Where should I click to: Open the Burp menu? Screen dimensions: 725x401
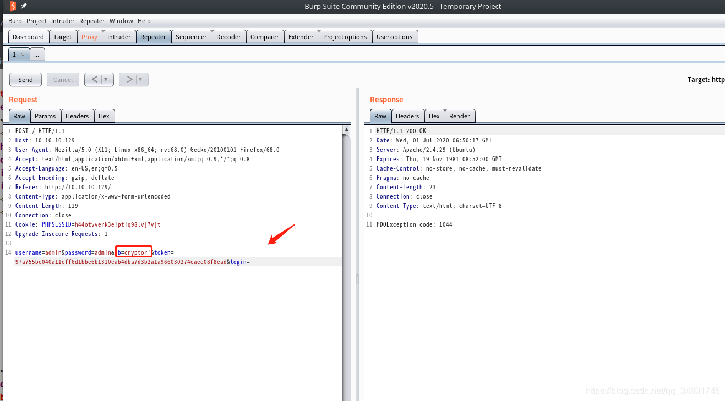point(15,21)
